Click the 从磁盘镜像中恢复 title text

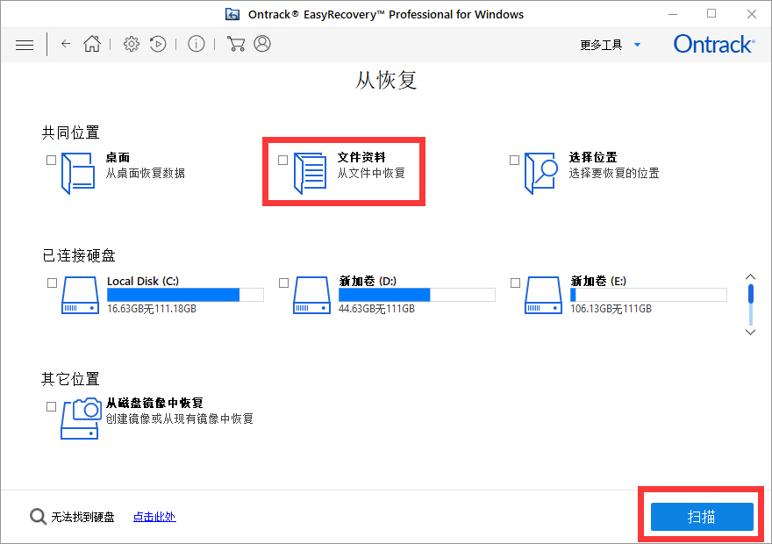pos(154,404)
